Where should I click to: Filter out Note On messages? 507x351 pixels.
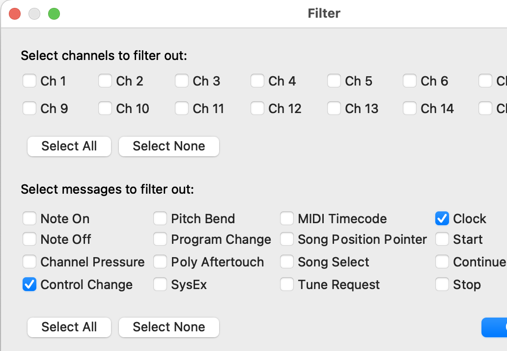pyautogui.click(x=29, y=218)
